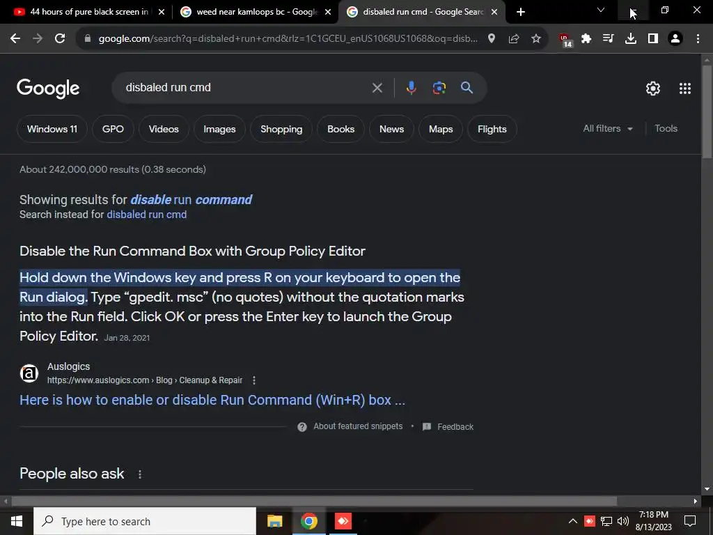Click inside the Google search query field
713x535 pixels.
point(246,88)
